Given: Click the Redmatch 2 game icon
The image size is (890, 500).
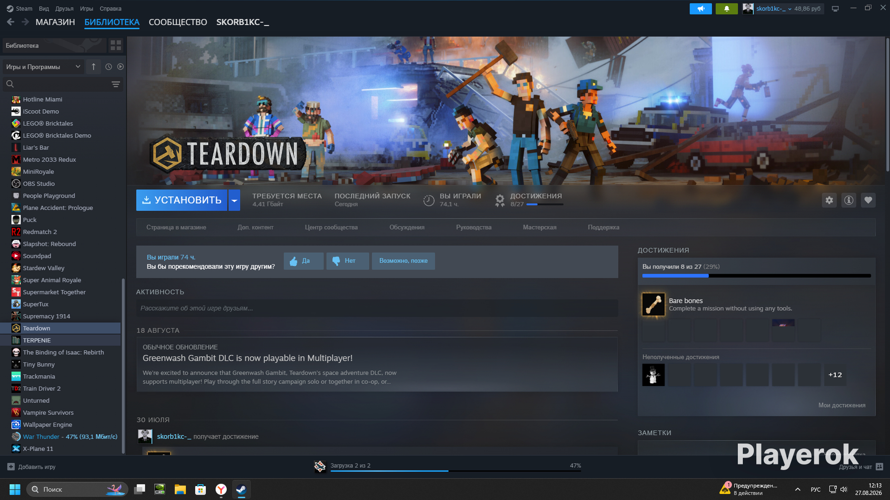Looking at the screenshot, I should point(16,232).
